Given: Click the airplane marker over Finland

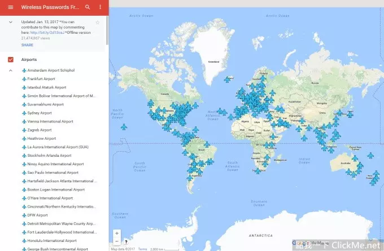Looking at the screenshot, I should point(263,78).
